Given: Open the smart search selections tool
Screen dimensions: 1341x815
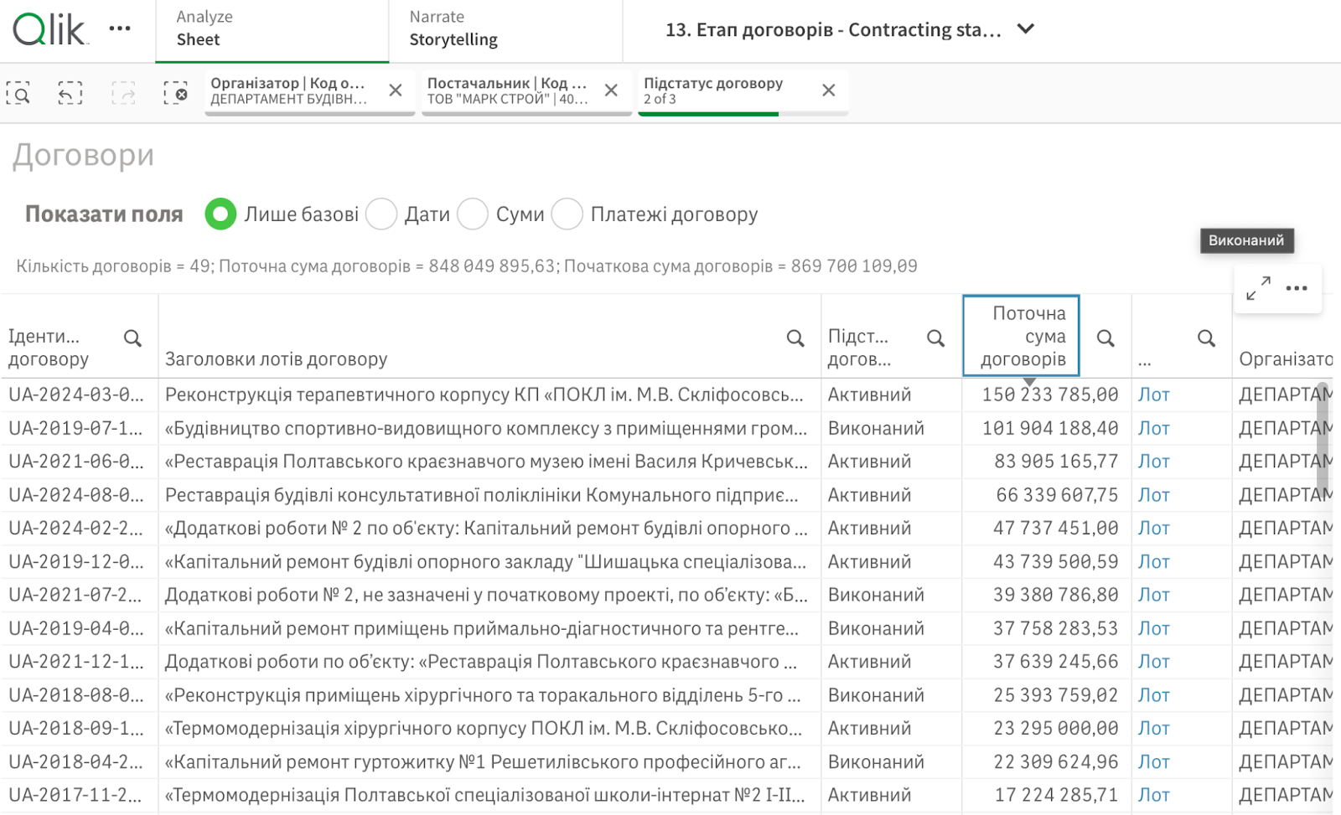Looking at the screenshot, I should tap(18, 93).
